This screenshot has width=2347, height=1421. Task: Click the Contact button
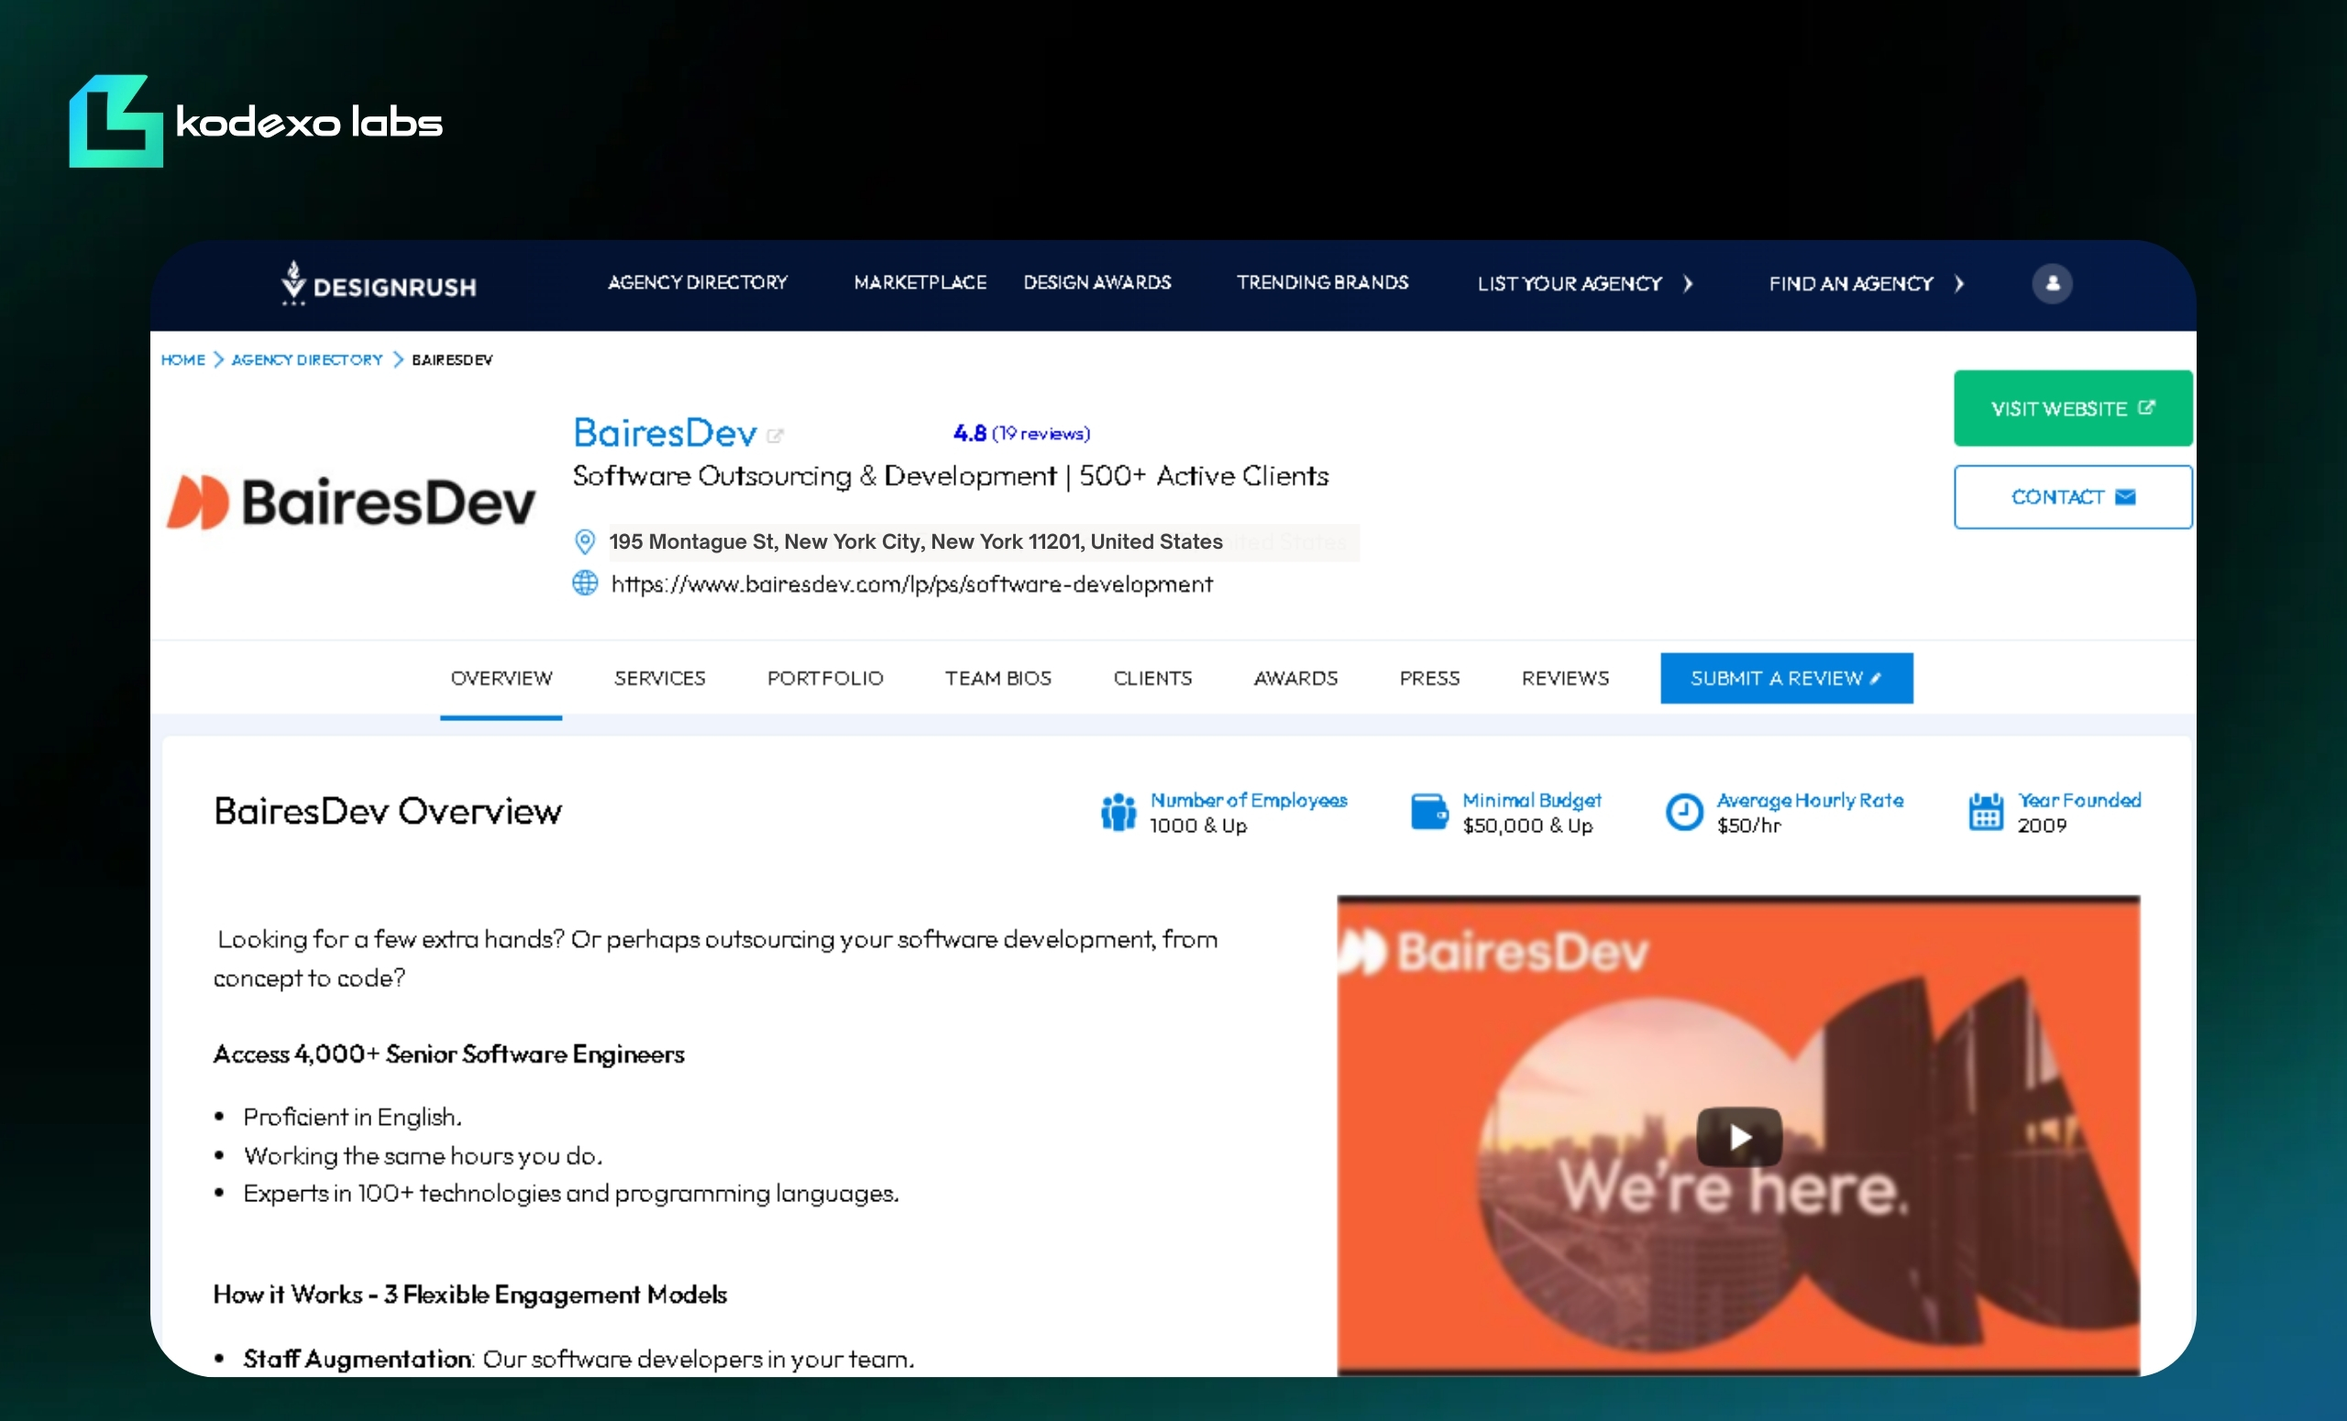[2072, 497]
